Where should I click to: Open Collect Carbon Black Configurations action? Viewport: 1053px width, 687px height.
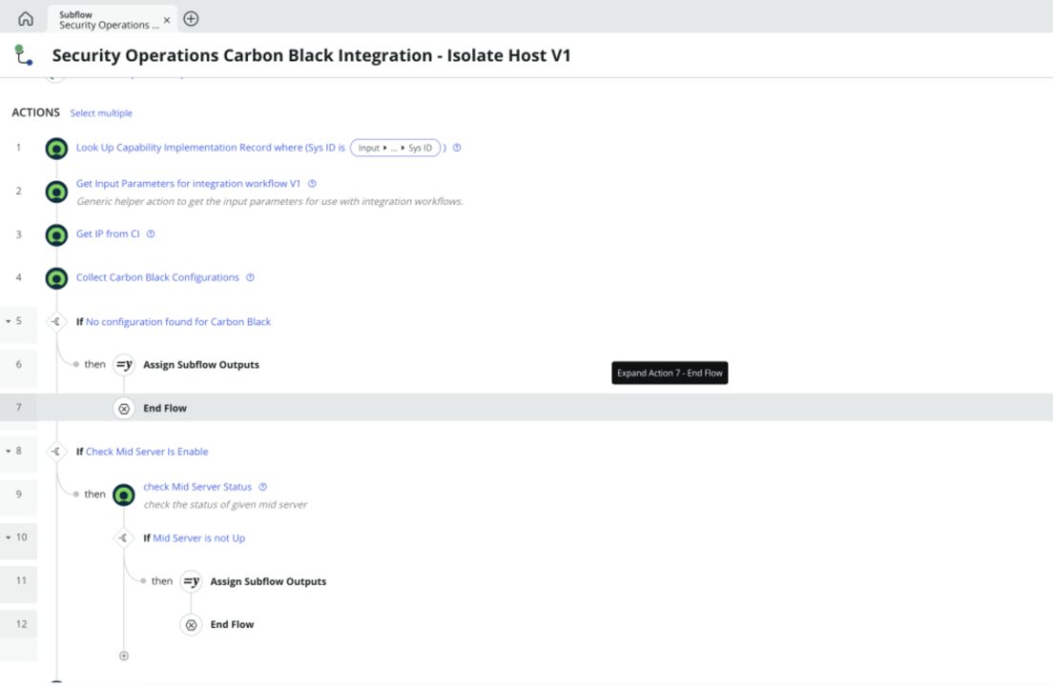click(157, 277)
